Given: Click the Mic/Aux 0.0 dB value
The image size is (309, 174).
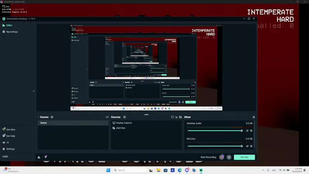Looking at the screenshot, I should tap(249, 139).
